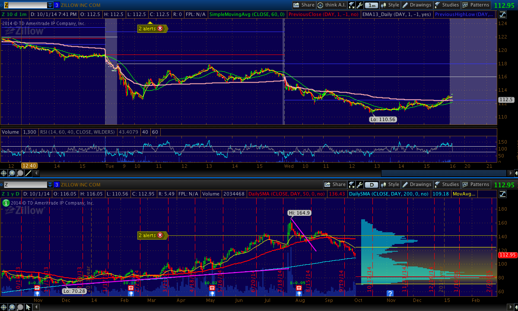This screenshot has height=311, width=518.
Task: Open Drawings menu on top chart
Action: pyautogui.click(x=417, y=5)
